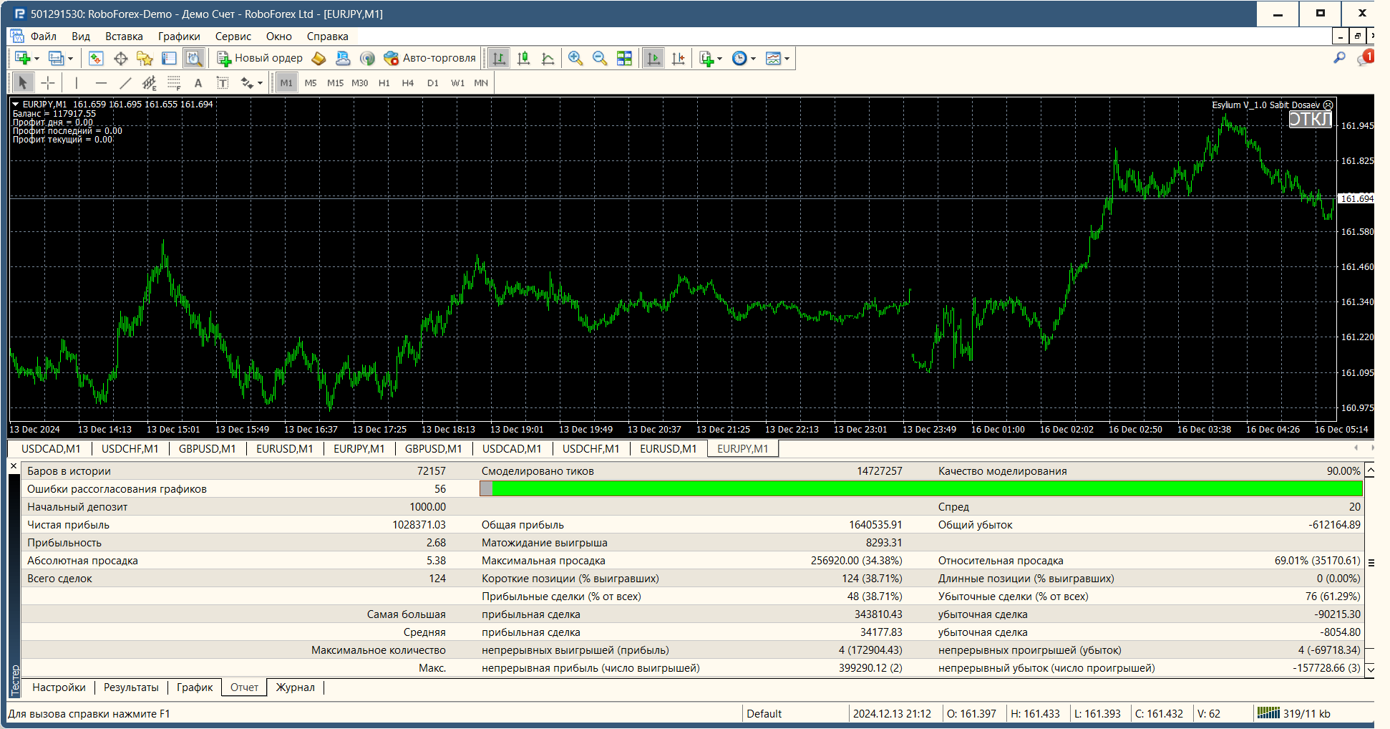Switch timeframe to M15
1390x729 pixels.
(335, 83)
